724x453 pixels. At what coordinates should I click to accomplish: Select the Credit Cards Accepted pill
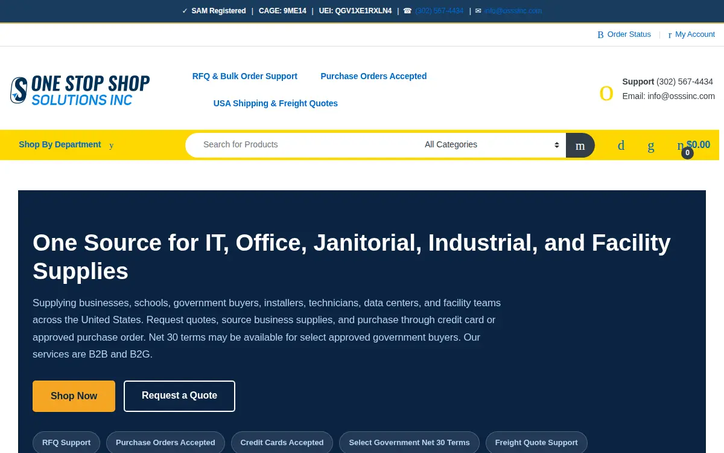282,443
